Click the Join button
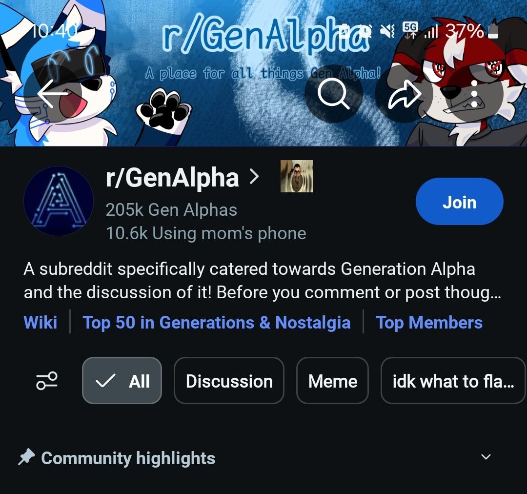The width and height of the screenshot is (527, 494). click(460, 202)
